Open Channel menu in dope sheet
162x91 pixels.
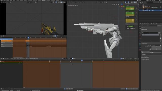[21, 59]
